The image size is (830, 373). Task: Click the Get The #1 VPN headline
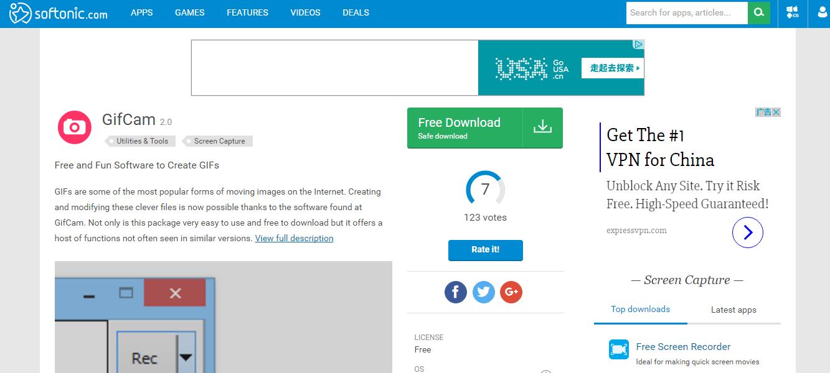(x=660, y=147)
